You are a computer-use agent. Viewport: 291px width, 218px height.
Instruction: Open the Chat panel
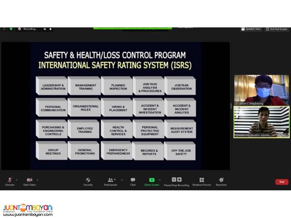[x=132, y=180]
